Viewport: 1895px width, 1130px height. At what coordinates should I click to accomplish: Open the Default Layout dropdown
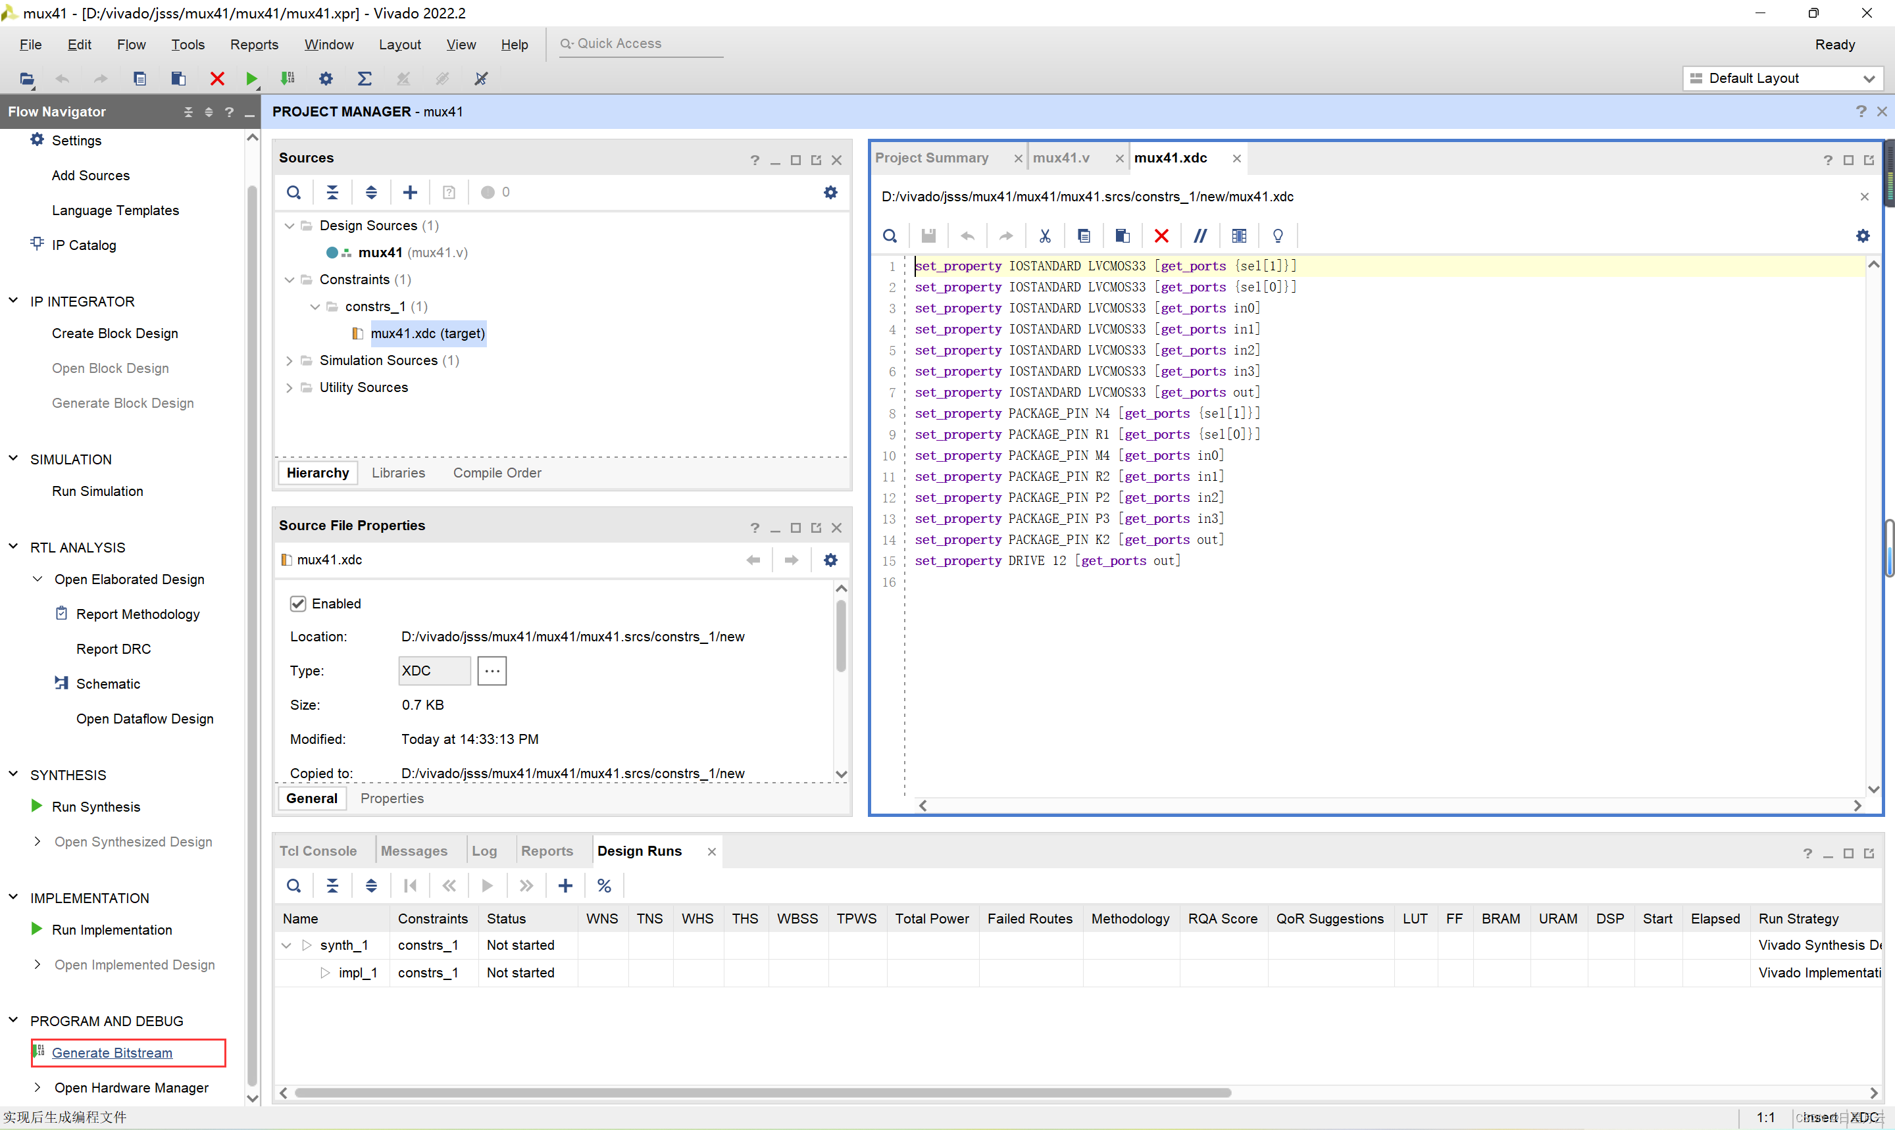tap(1782, 78)
